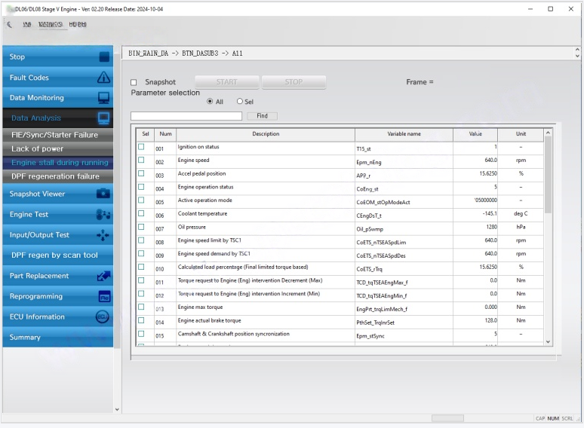Image resolution: width=584 pixels, height=428 pixels.
Task: Select the 'Sel' radio button
Action: [240, 102]
